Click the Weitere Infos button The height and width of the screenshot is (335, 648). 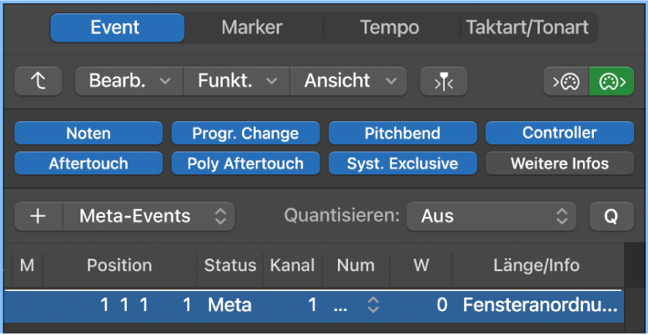pos(559,164)
